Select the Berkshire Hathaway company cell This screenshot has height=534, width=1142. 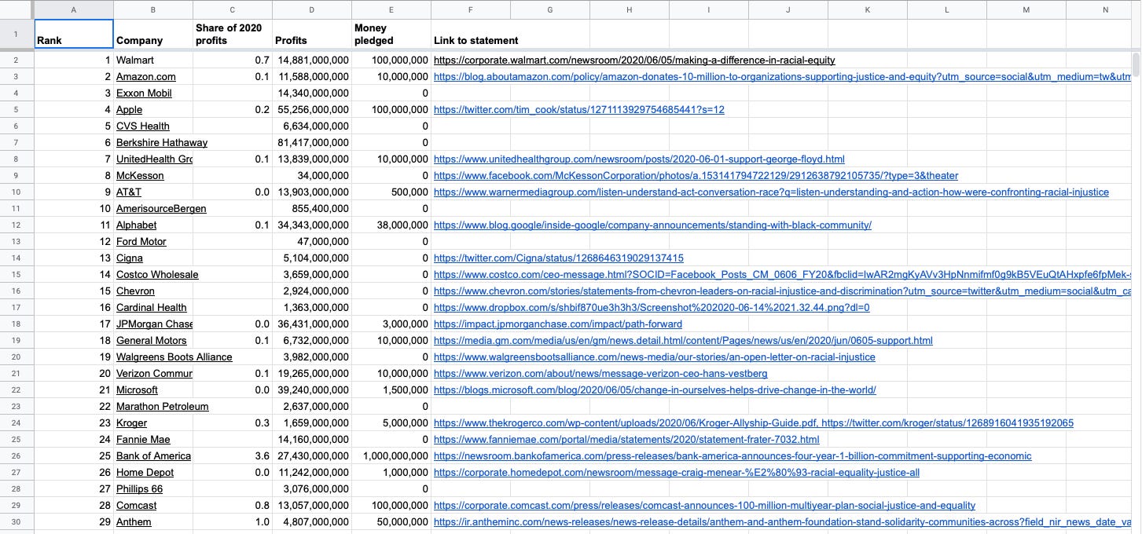point(153,143)
